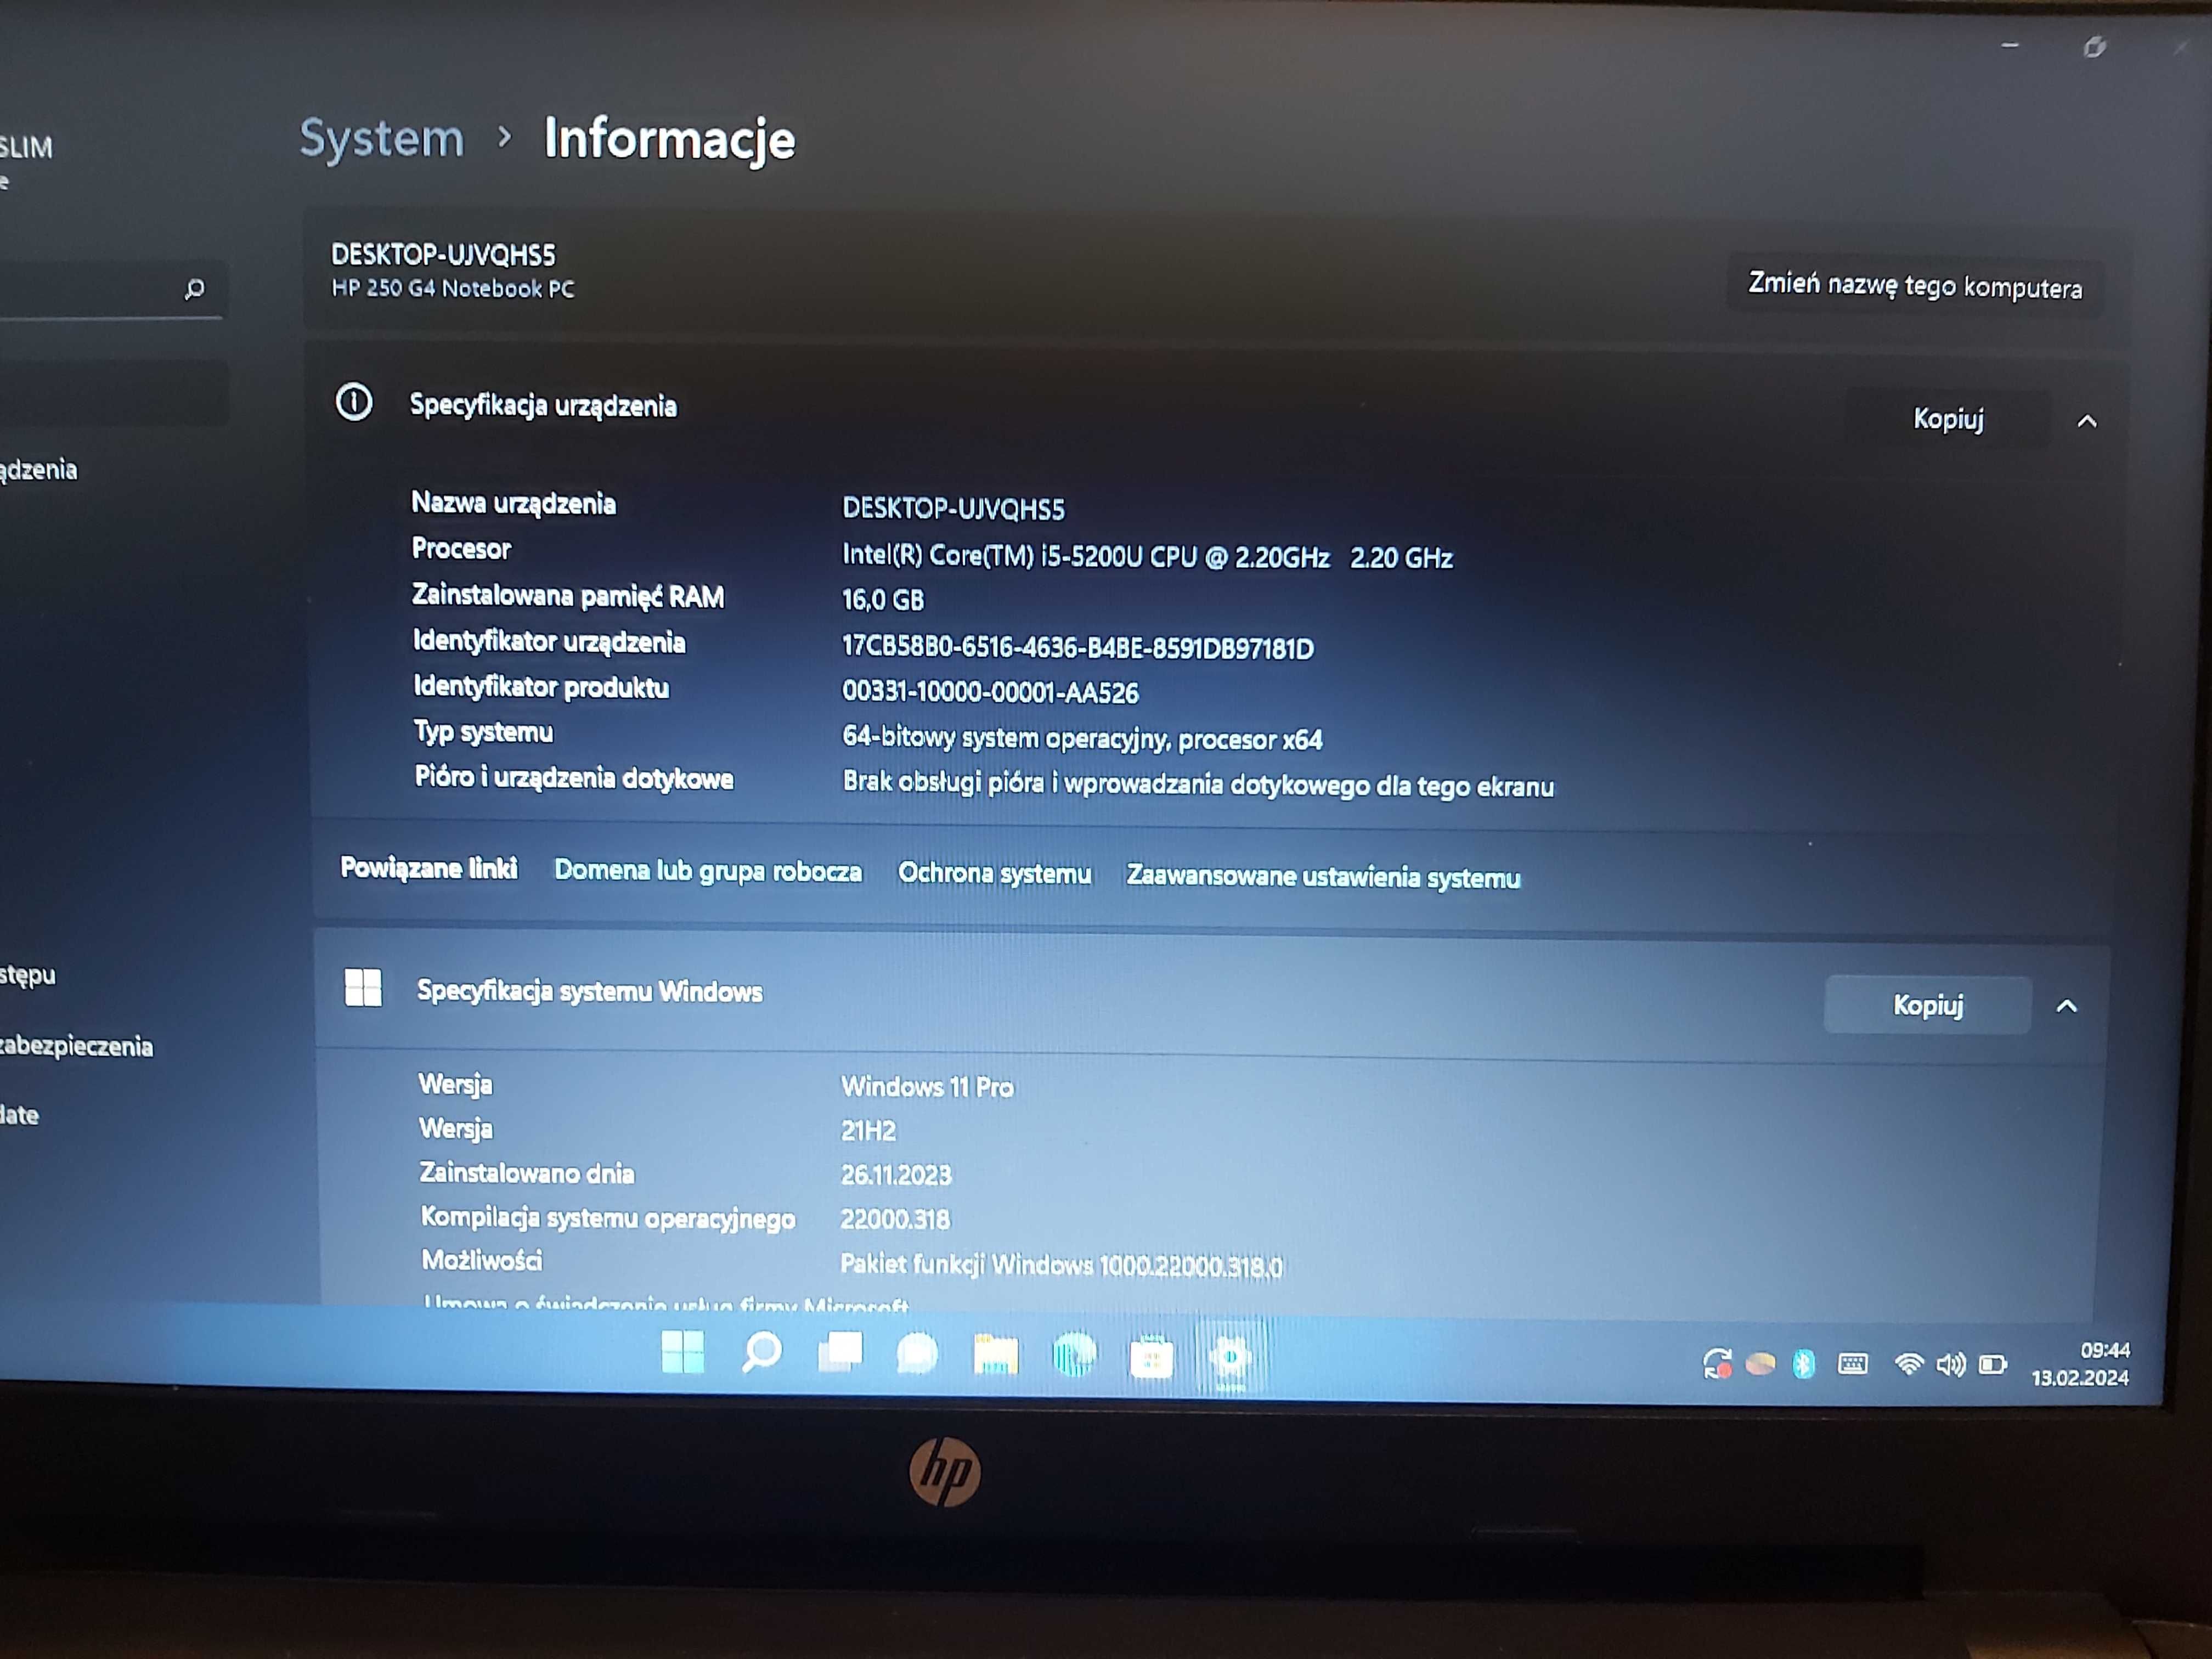Viewport: 2212px width, 1659px height.
Task: Click the oval tray icon beside Bluetooth
Action: click(1760, 1363)
